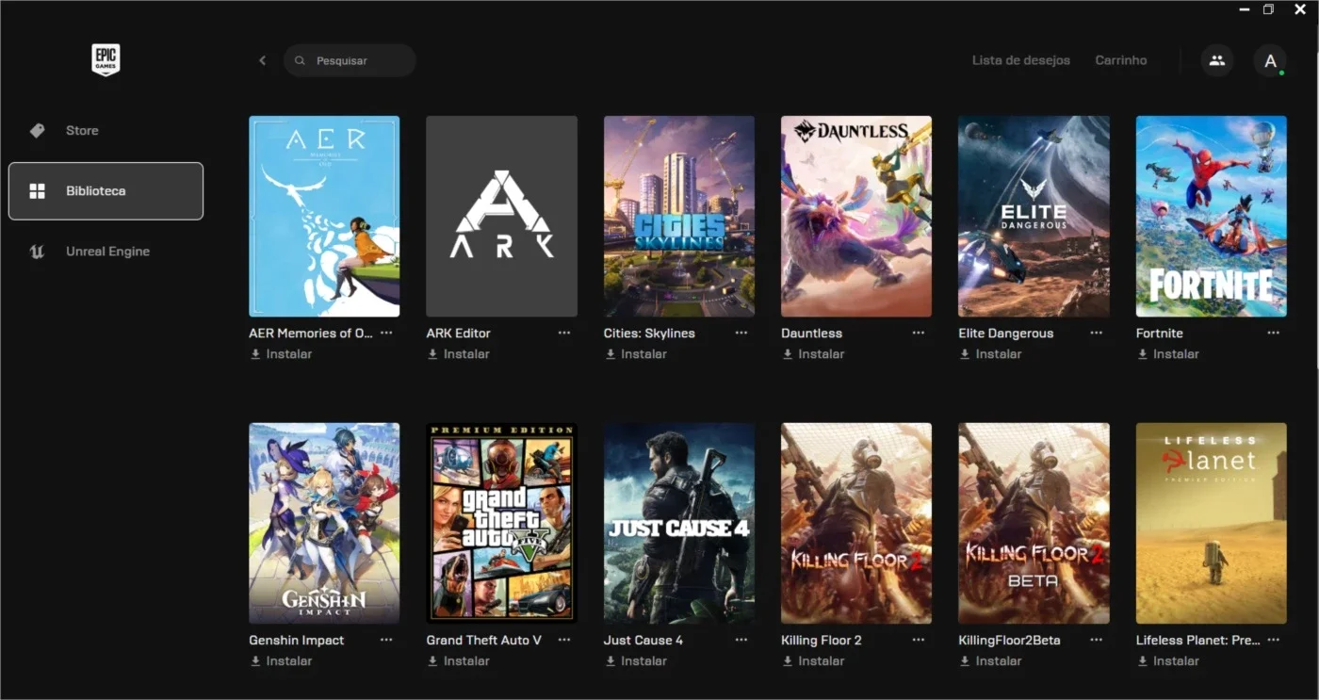
Task: Open options menu for KillingFloor2Beta
Action: point(1097,640)
